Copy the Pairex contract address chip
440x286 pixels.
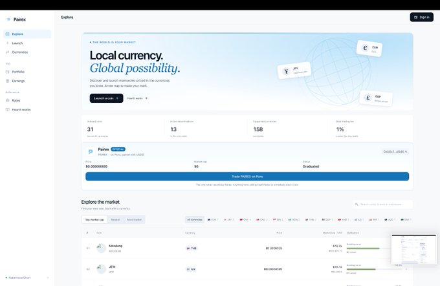[x=395, y=151]
